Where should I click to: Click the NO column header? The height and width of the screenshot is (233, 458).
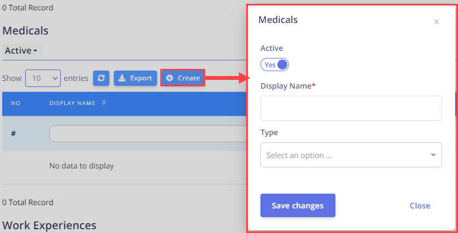tap(16, 103)
